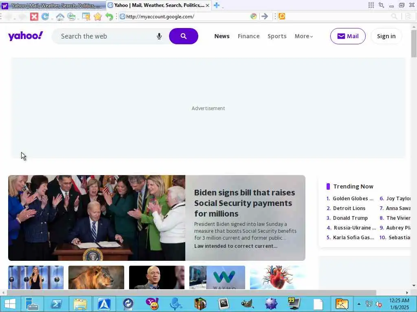Open File Explorer from taskbar
Image resolution: width=417 pixels, height=312 pixels.
point(80,304)
